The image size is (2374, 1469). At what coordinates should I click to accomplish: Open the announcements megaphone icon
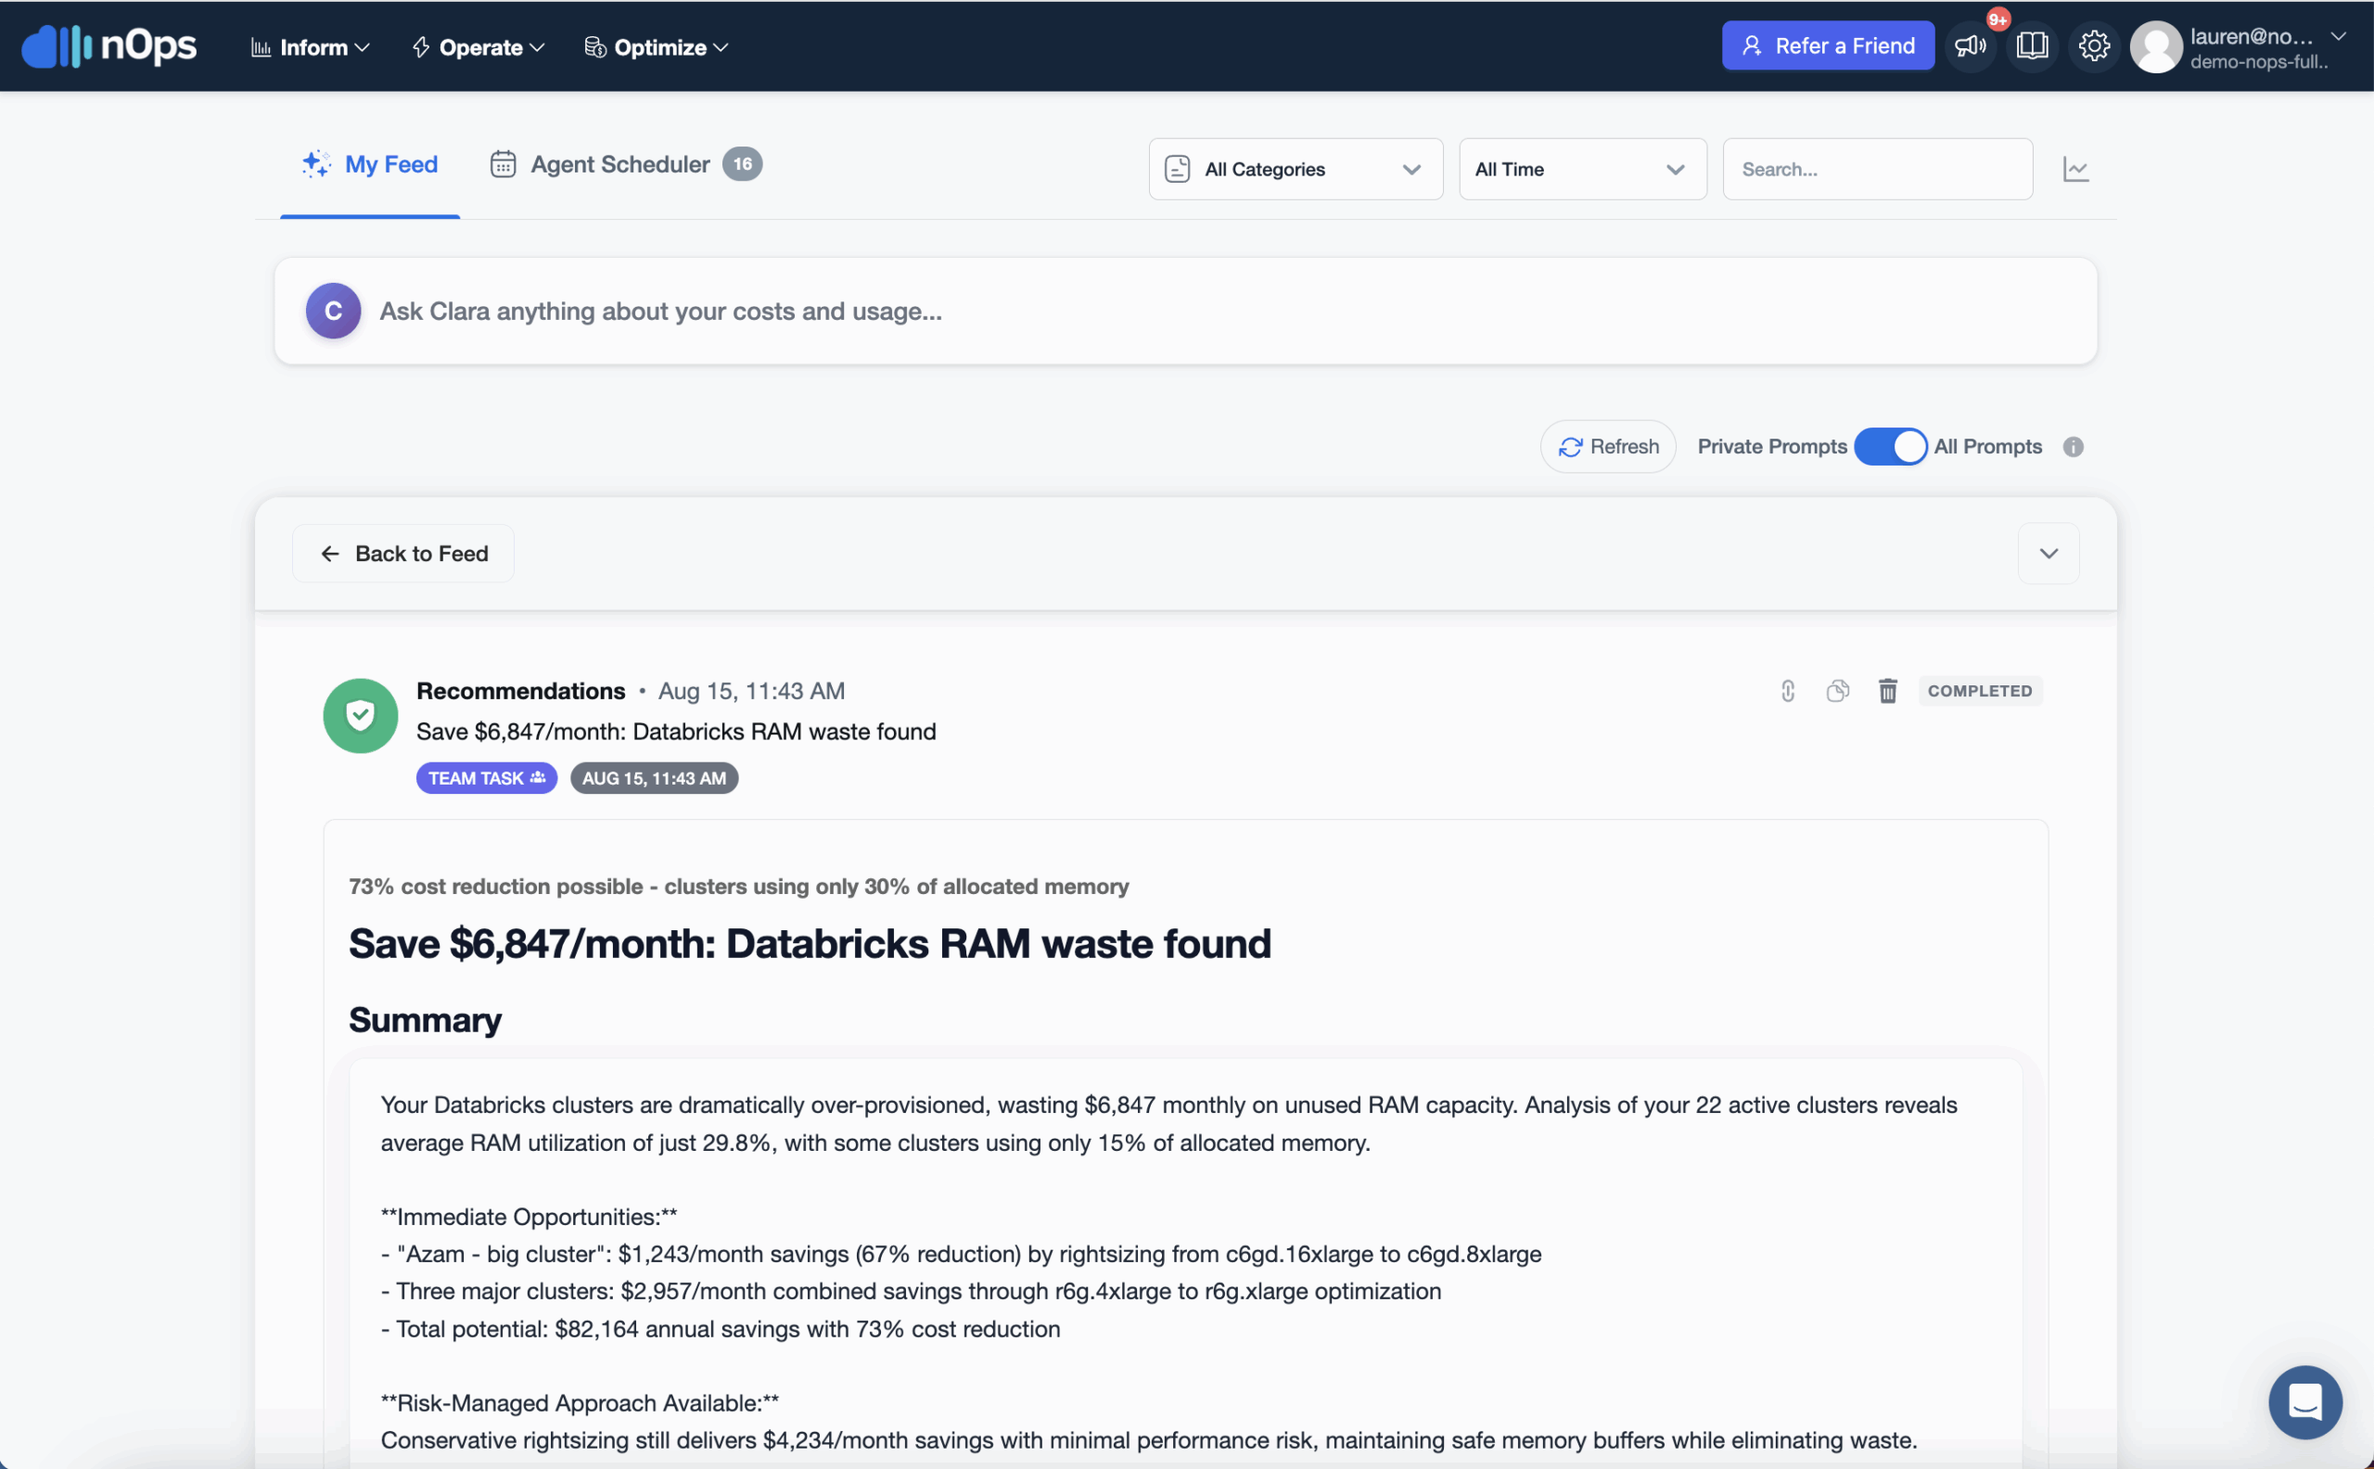point(1970,45)
